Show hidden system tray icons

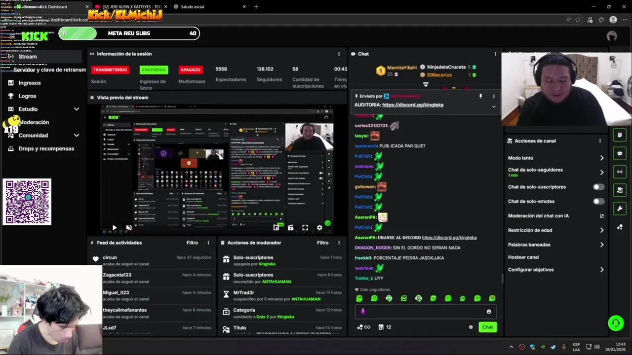[511, 347]
